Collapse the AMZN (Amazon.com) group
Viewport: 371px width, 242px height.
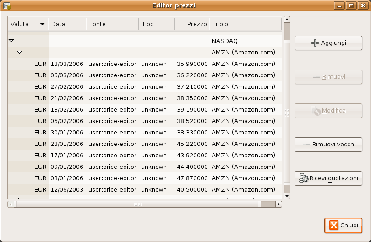tap(19, 52)
